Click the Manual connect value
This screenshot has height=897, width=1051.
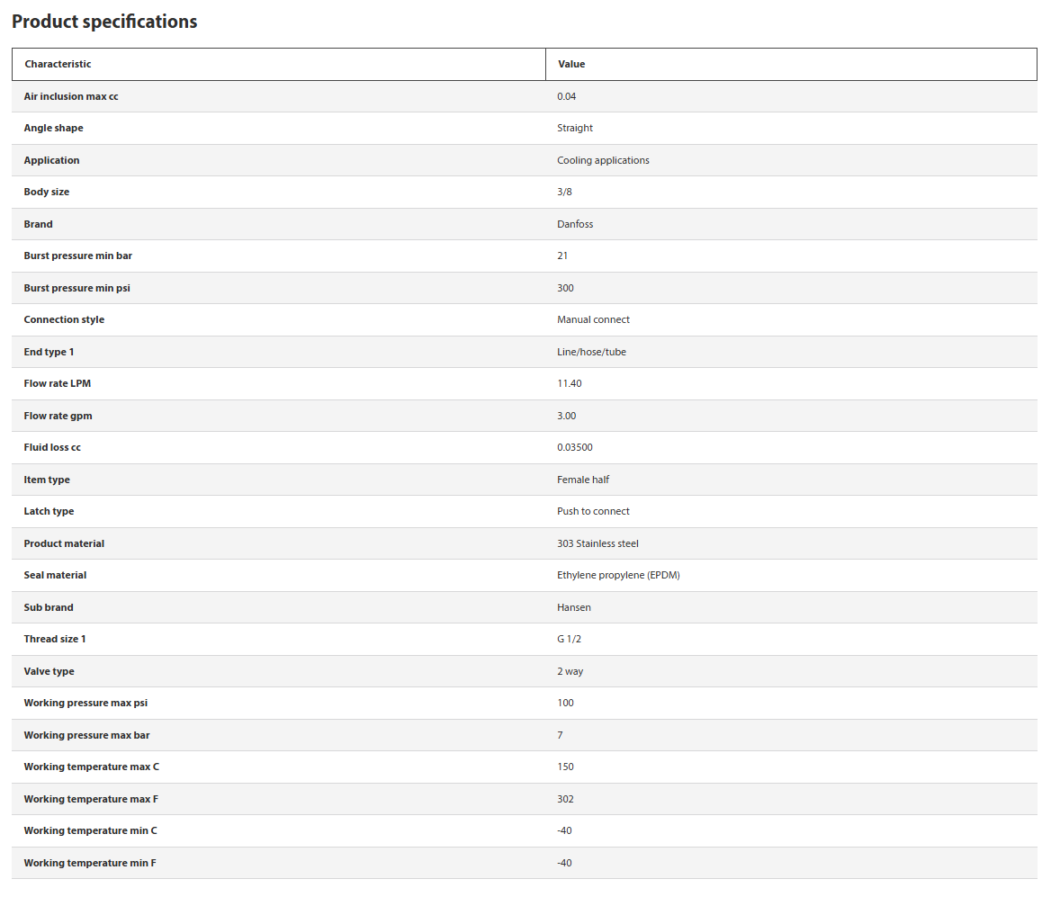point(593,319)
